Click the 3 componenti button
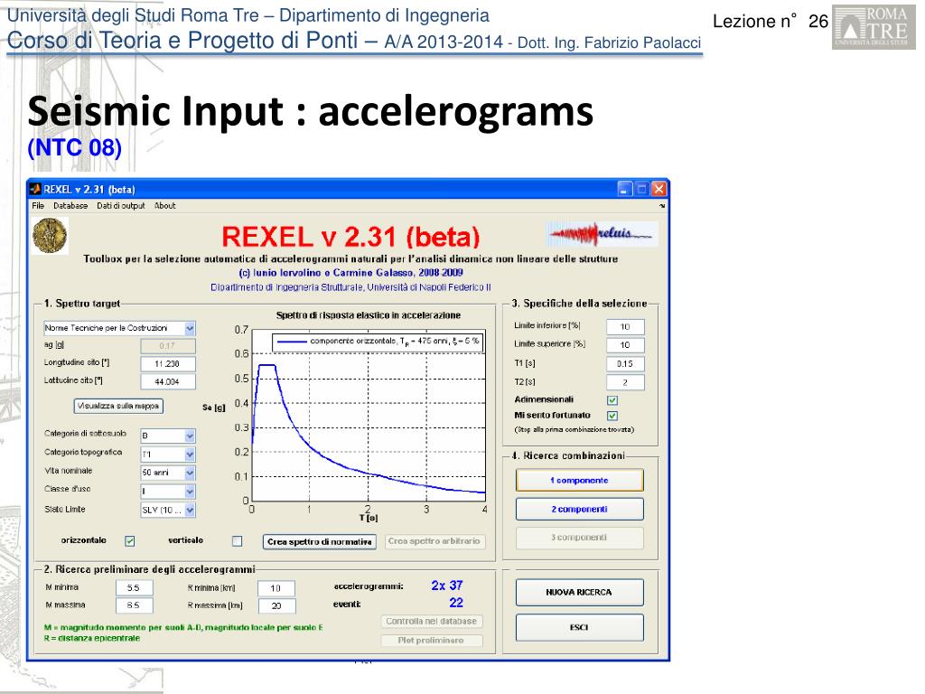Viewport: 925px width, 694px height. coord(579,538)
